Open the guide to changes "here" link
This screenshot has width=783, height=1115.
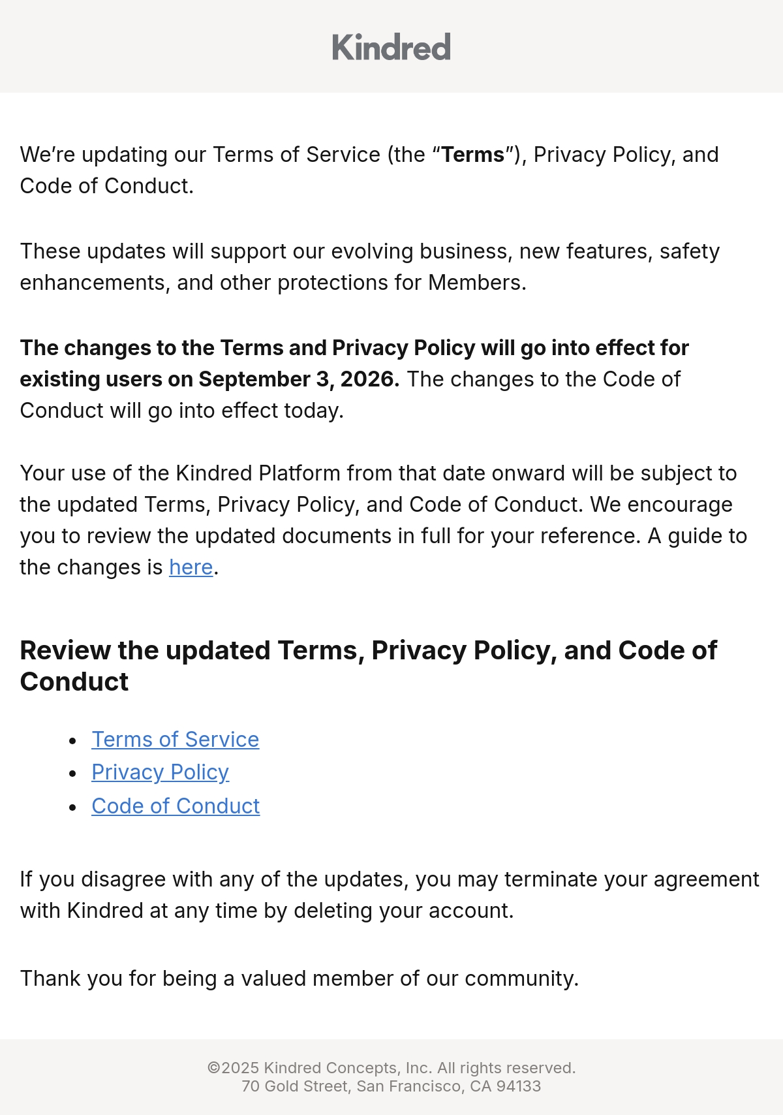[x=191, y=567]
